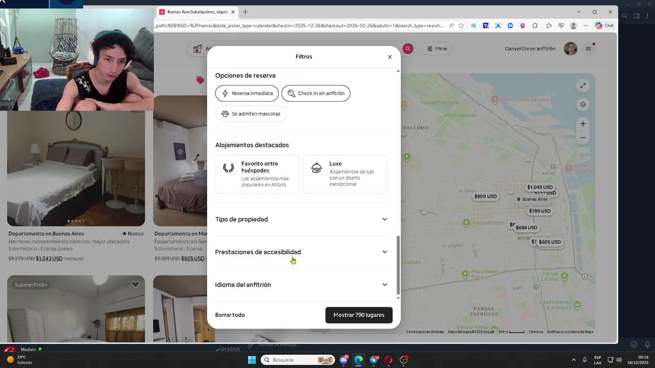The image size is (655, 368).
Task: Click the browser address bar URL
Action: click(299, 26)
